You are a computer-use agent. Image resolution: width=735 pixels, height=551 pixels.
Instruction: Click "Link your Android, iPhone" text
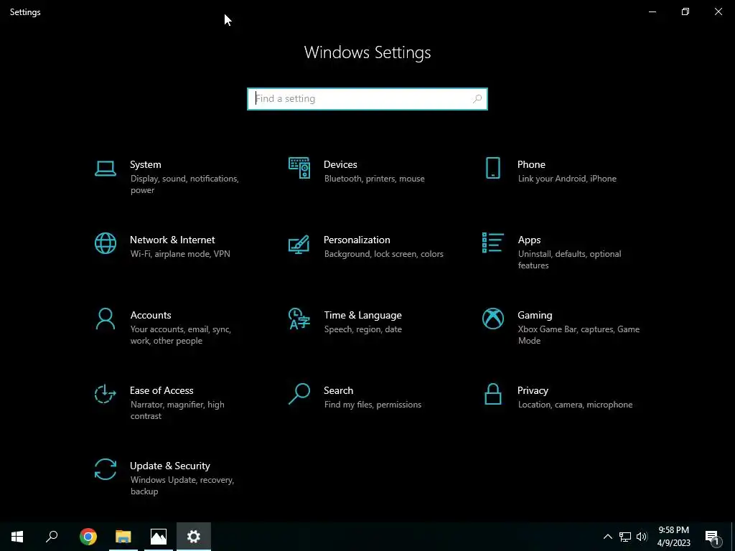tap(567, 179)
